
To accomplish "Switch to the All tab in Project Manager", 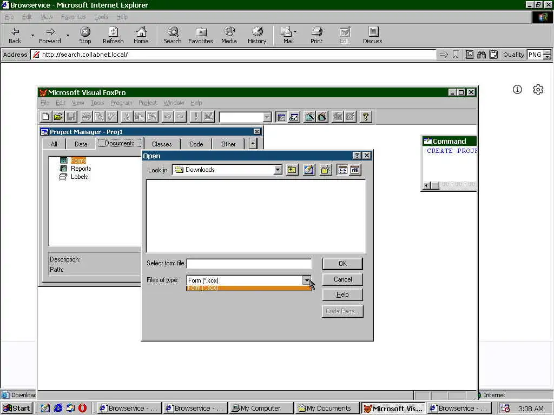I will (x=54, y=144).
